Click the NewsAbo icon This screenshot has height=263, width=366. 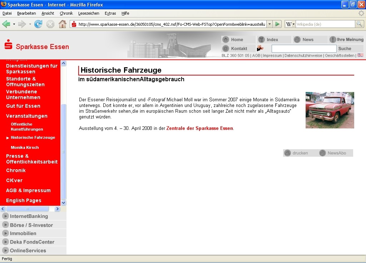[x=322, y=153]
